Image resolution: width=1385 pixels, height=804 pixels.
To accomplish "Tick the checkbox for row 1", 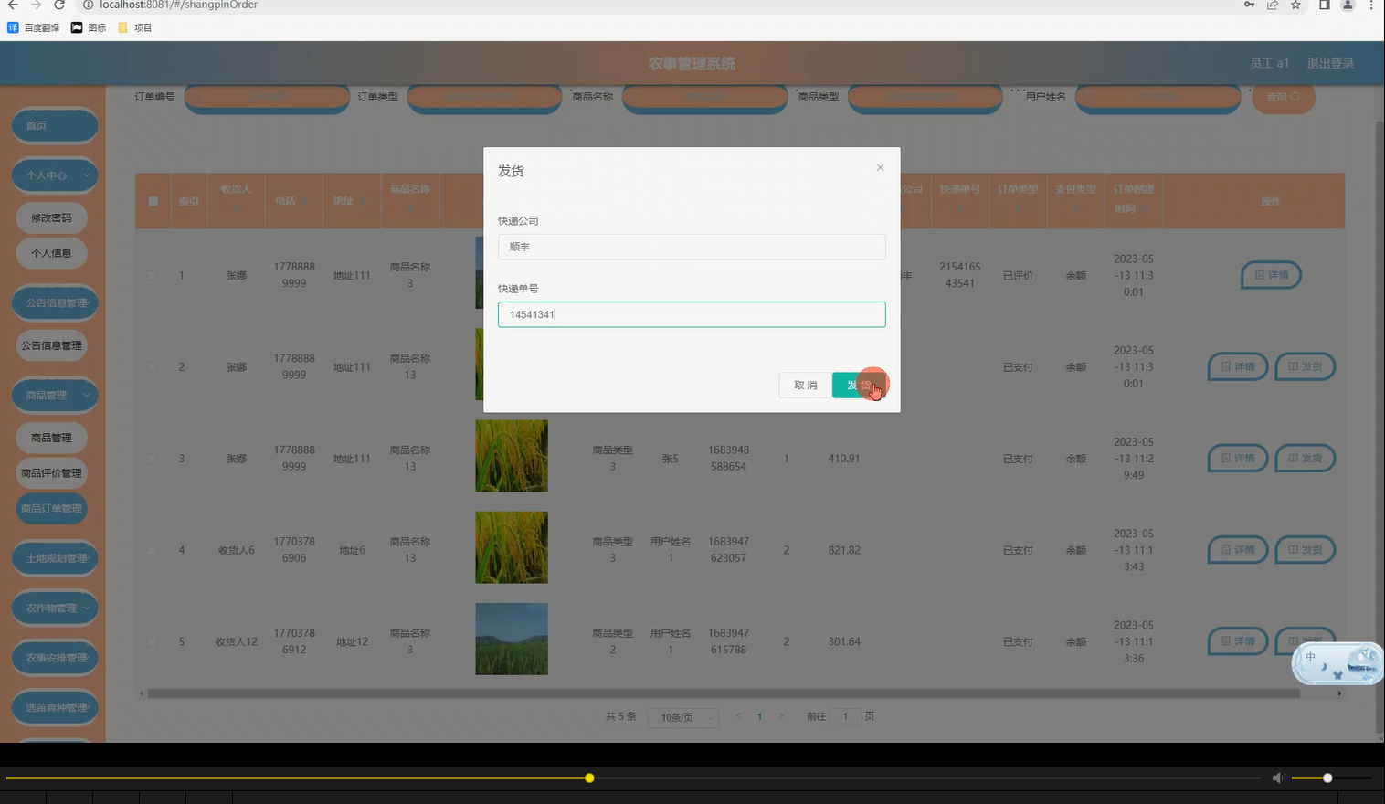I will (153, 275).
